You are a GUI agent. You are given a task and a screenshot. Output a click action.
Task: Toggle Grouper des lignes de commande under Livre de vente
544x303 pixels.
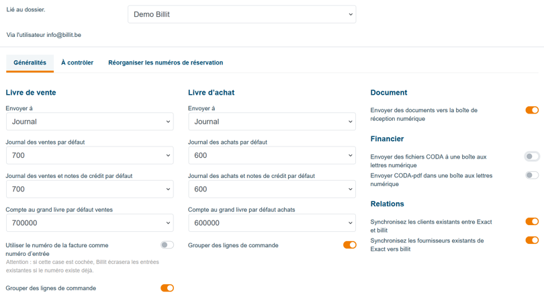click(167, 288)
